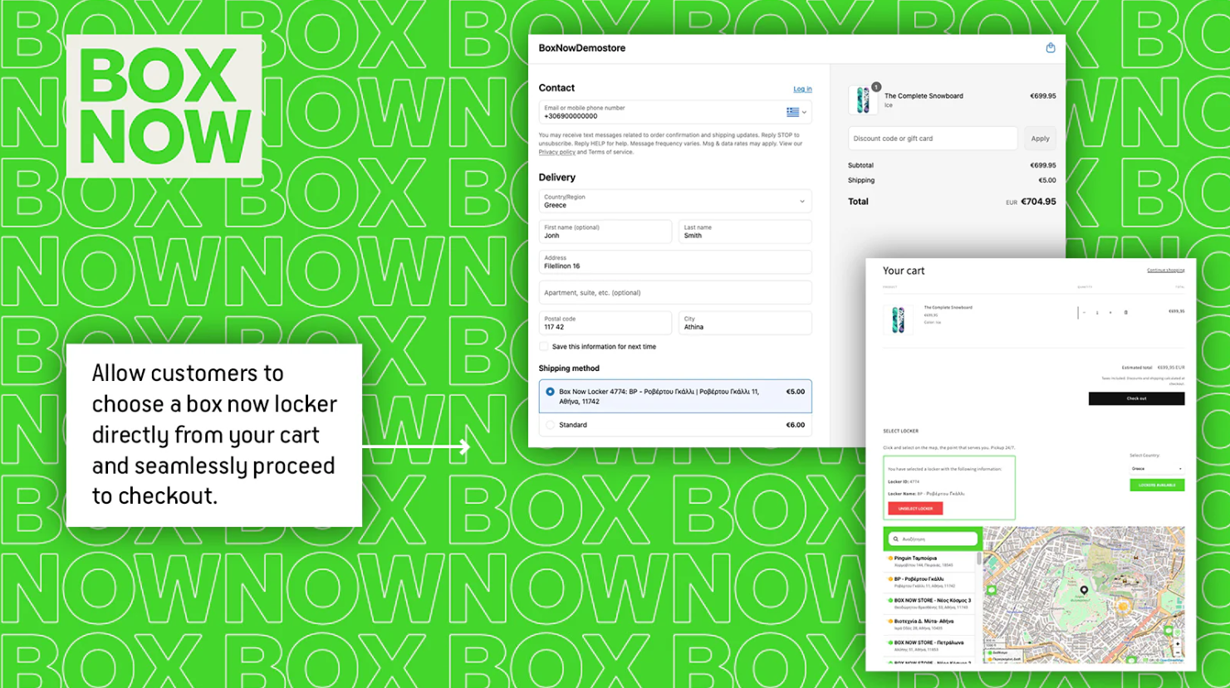Click the green Lockers Available button
1230x688 pixels.
pyautogui.click(x=1157, y=485)
